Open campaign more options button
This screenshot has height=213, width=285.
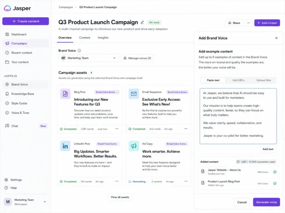click(x=249, y=23)
